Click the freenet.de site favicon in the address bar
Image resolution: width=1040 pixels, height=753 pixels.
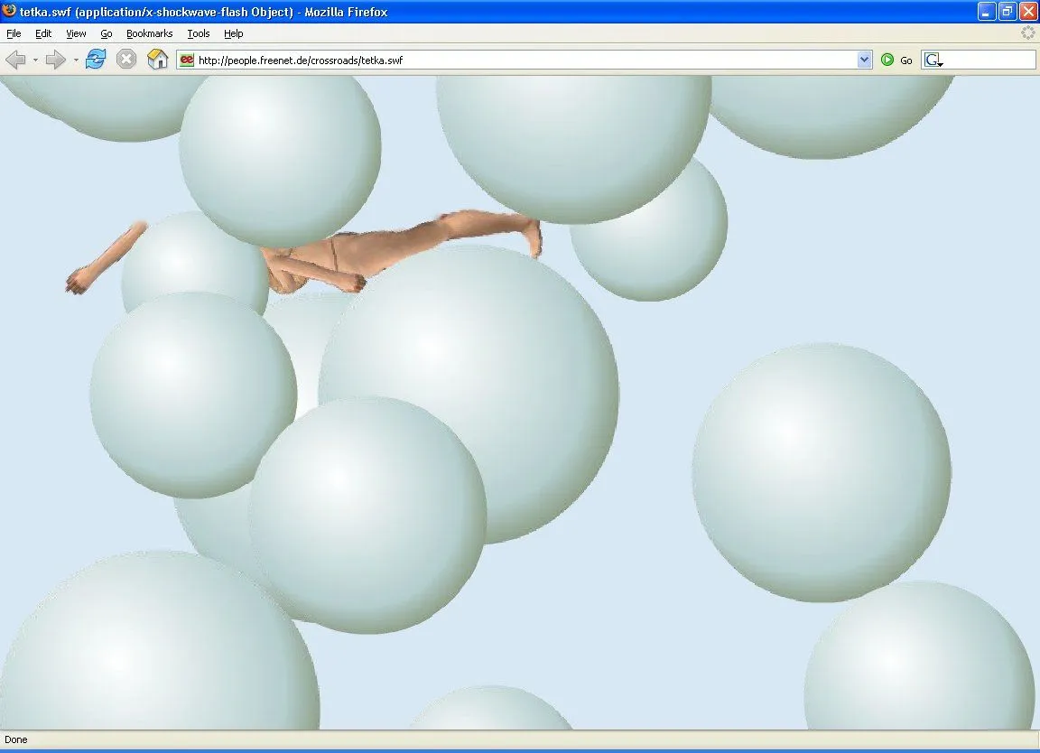[185, 60]
